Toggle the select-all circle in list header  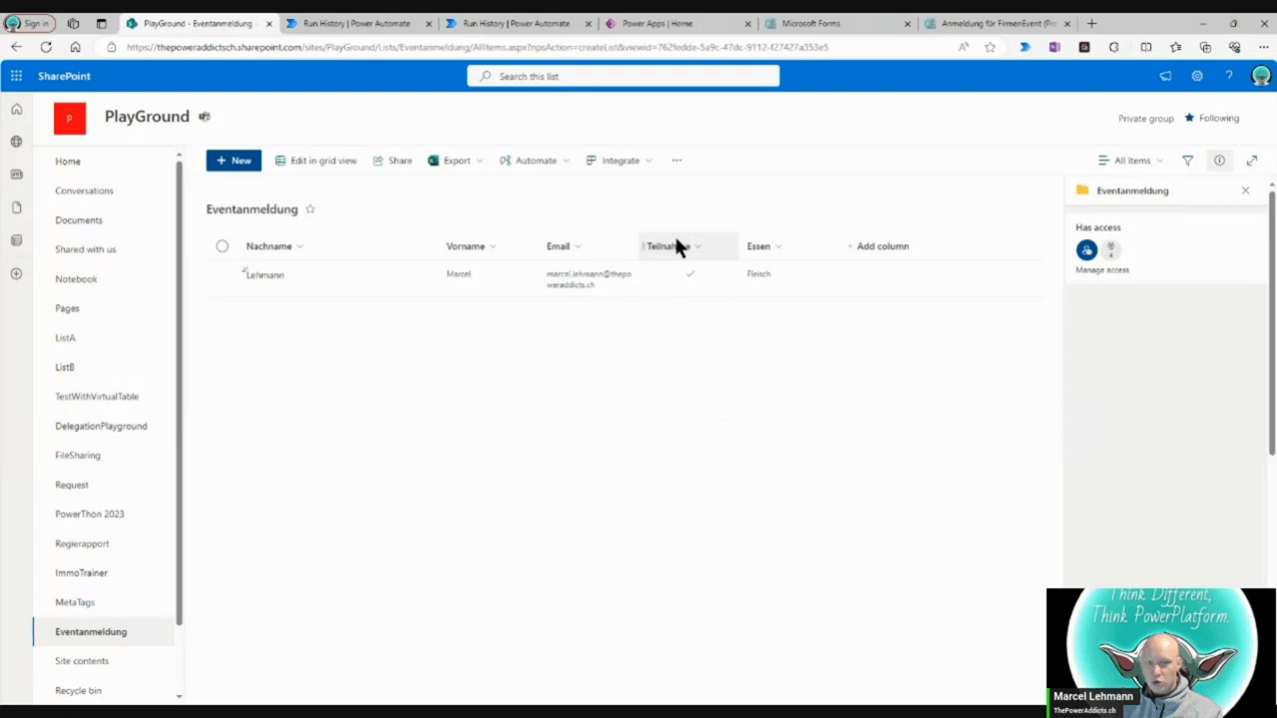click(222, 246)
